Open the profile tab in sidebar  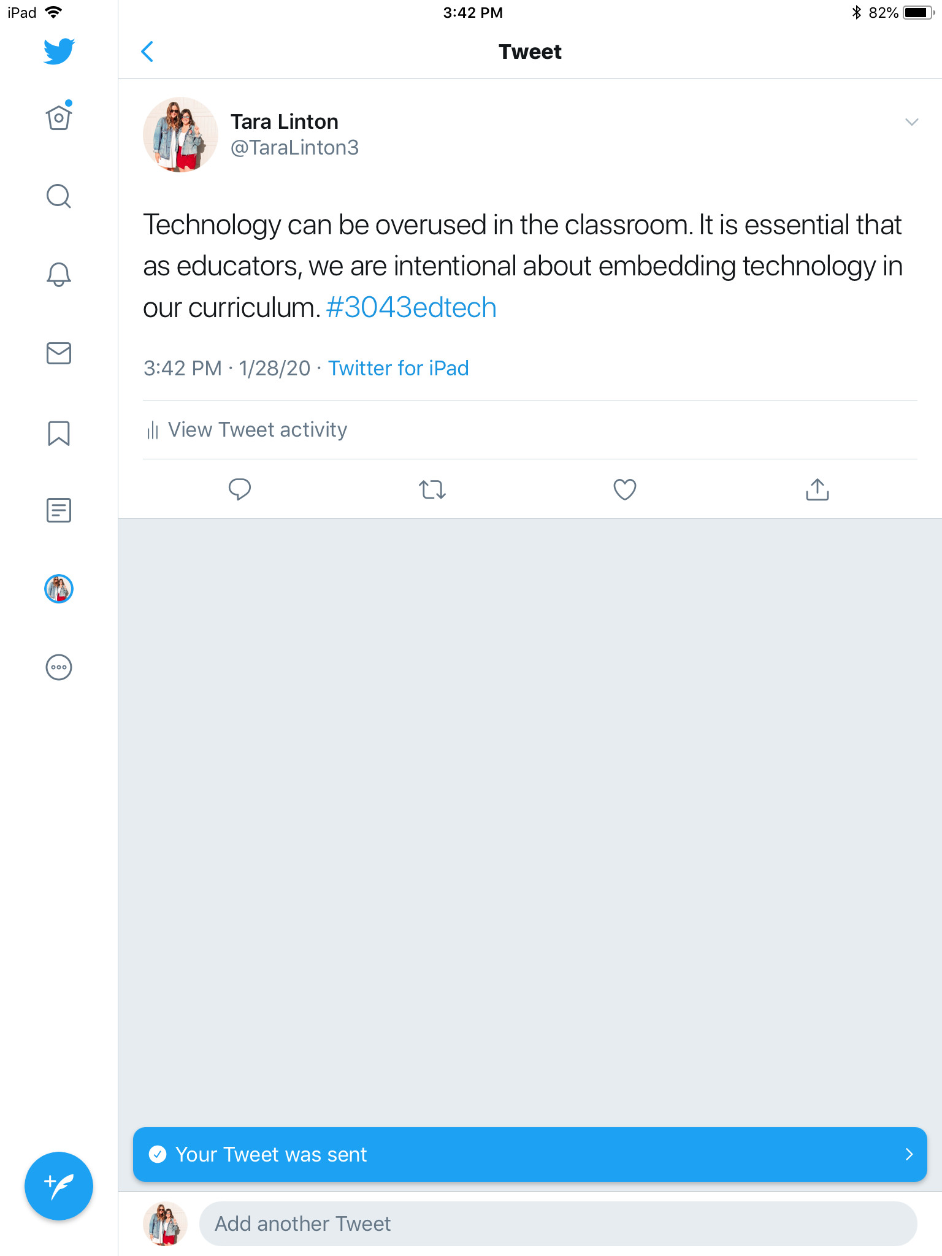(x=59, y=589)
